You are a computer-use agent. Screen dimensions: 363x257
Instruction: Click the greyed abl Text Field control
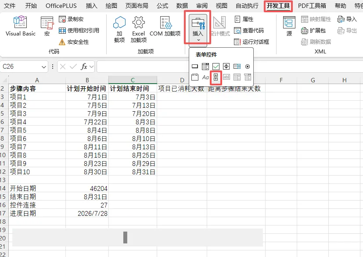coord(226,77)
